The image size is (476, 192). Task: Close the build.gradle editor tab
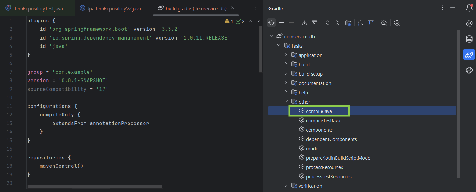tap(232, 8)
